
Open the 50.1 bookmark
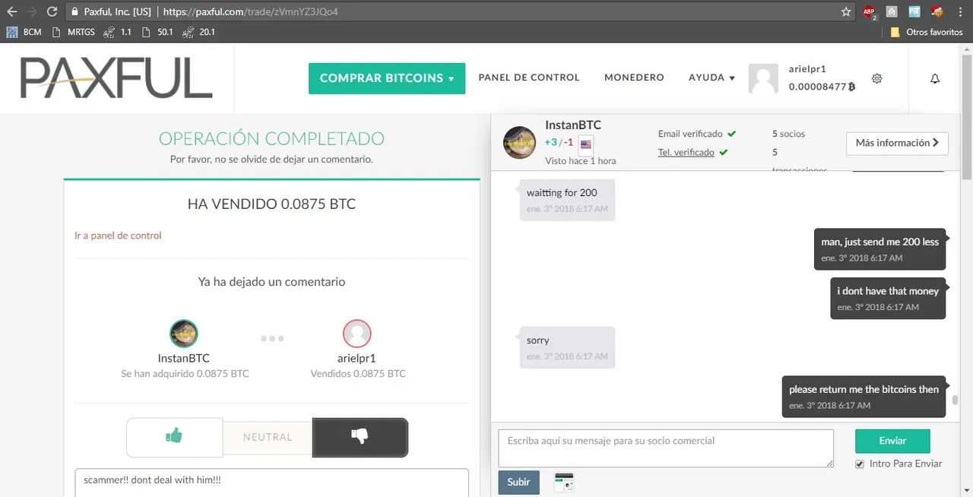click(x=158, y=32)
